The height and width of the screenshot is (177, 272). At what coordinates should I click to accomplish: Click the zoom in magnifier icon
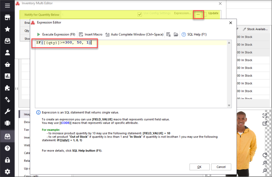pyautogui.click(x=265, y=163)
